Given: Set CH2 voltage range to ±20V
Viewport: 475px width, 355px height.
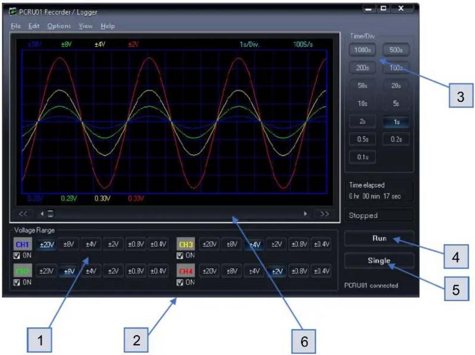Looking at the screenshot, I should pyautogui.click(x=46, y=271).
